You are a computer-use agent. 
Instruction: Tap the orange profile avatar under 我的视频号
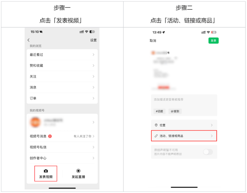[35, 122]
